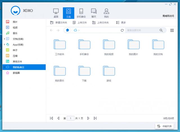Screen dimensions: 180x132
Task: Open the 更多 more menu
Action: pos(121,23)
